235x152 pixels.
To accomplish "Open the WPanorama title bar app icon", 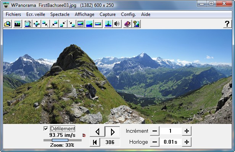I will [6, 5].
